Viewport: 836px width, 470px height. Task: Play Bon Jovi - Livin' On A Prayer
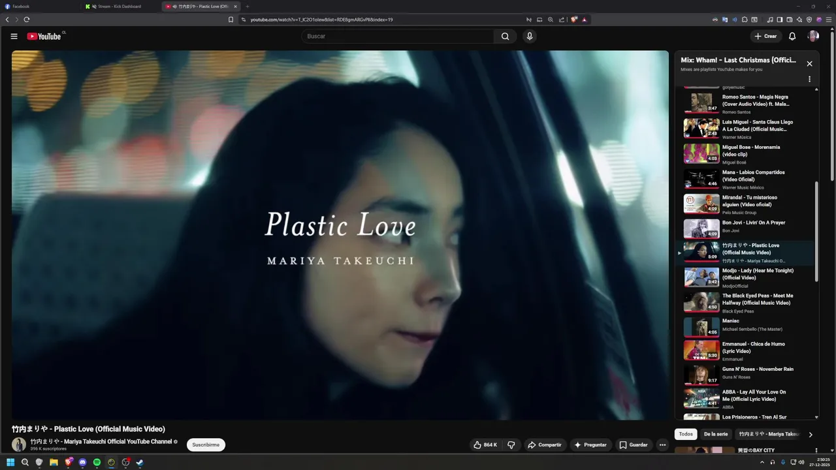745,229
